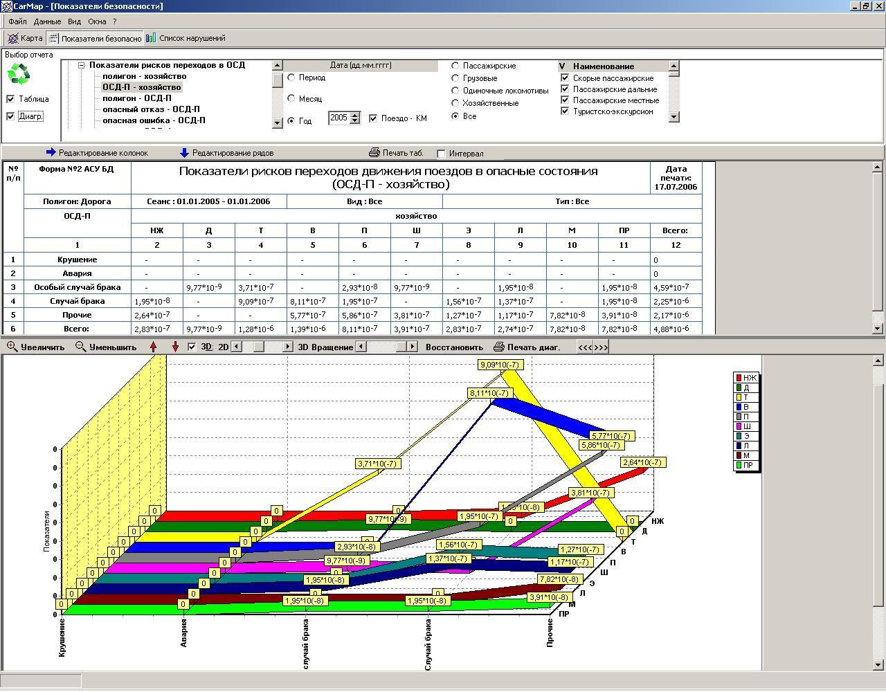Open the Список нарушений tab
The image size is (886, 692).
[186, 38]
